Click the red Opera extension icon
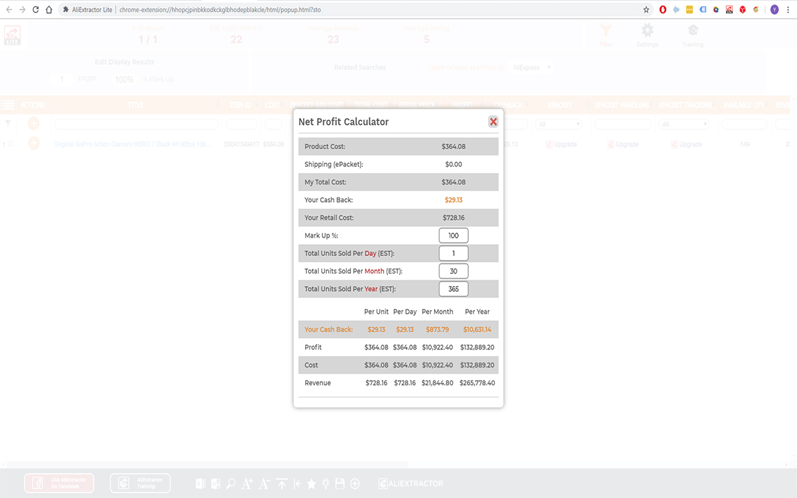The width and height of the screenshot is (797, 498). [663, 9]
